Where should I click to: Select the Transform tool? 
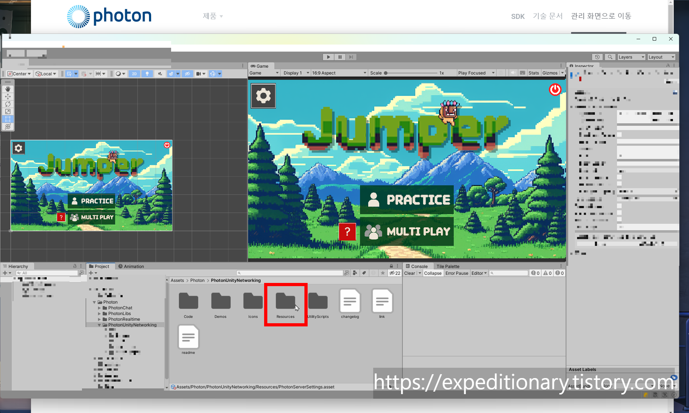pos(8,127)
